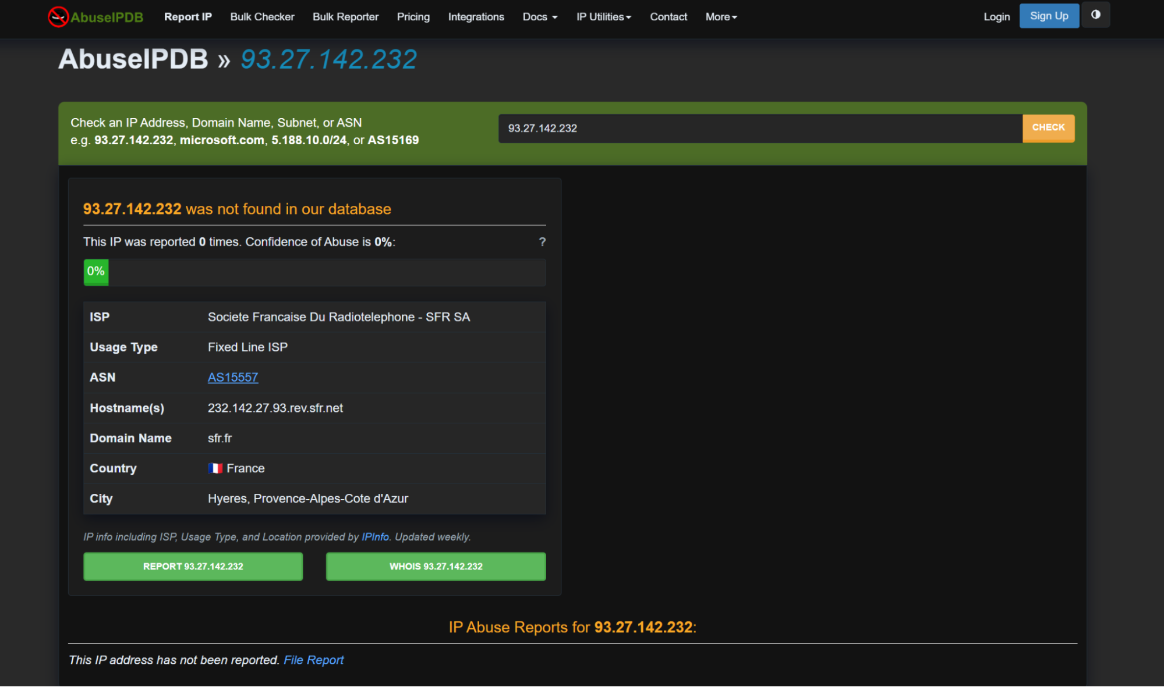Click the IP address search field
This screenshot has height=687, width=1164.
click(x=760, y=129)
